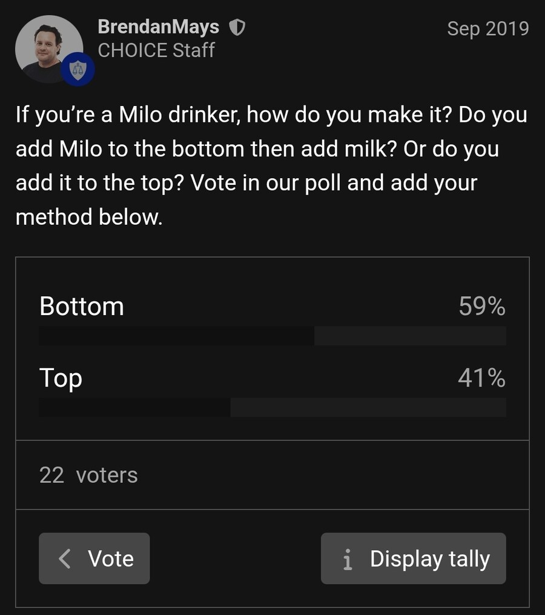Click the Milo drinker question text

click(x=271, y=115)
